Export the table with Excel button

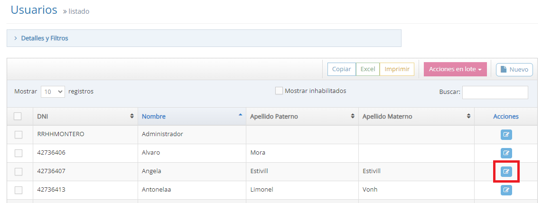pos(368,69)
